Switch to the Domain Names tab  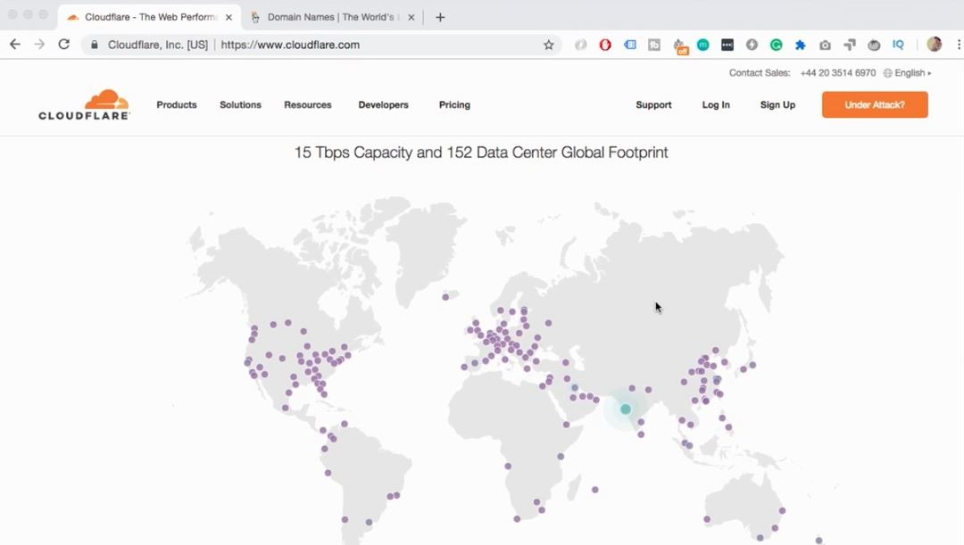(330, 17)
